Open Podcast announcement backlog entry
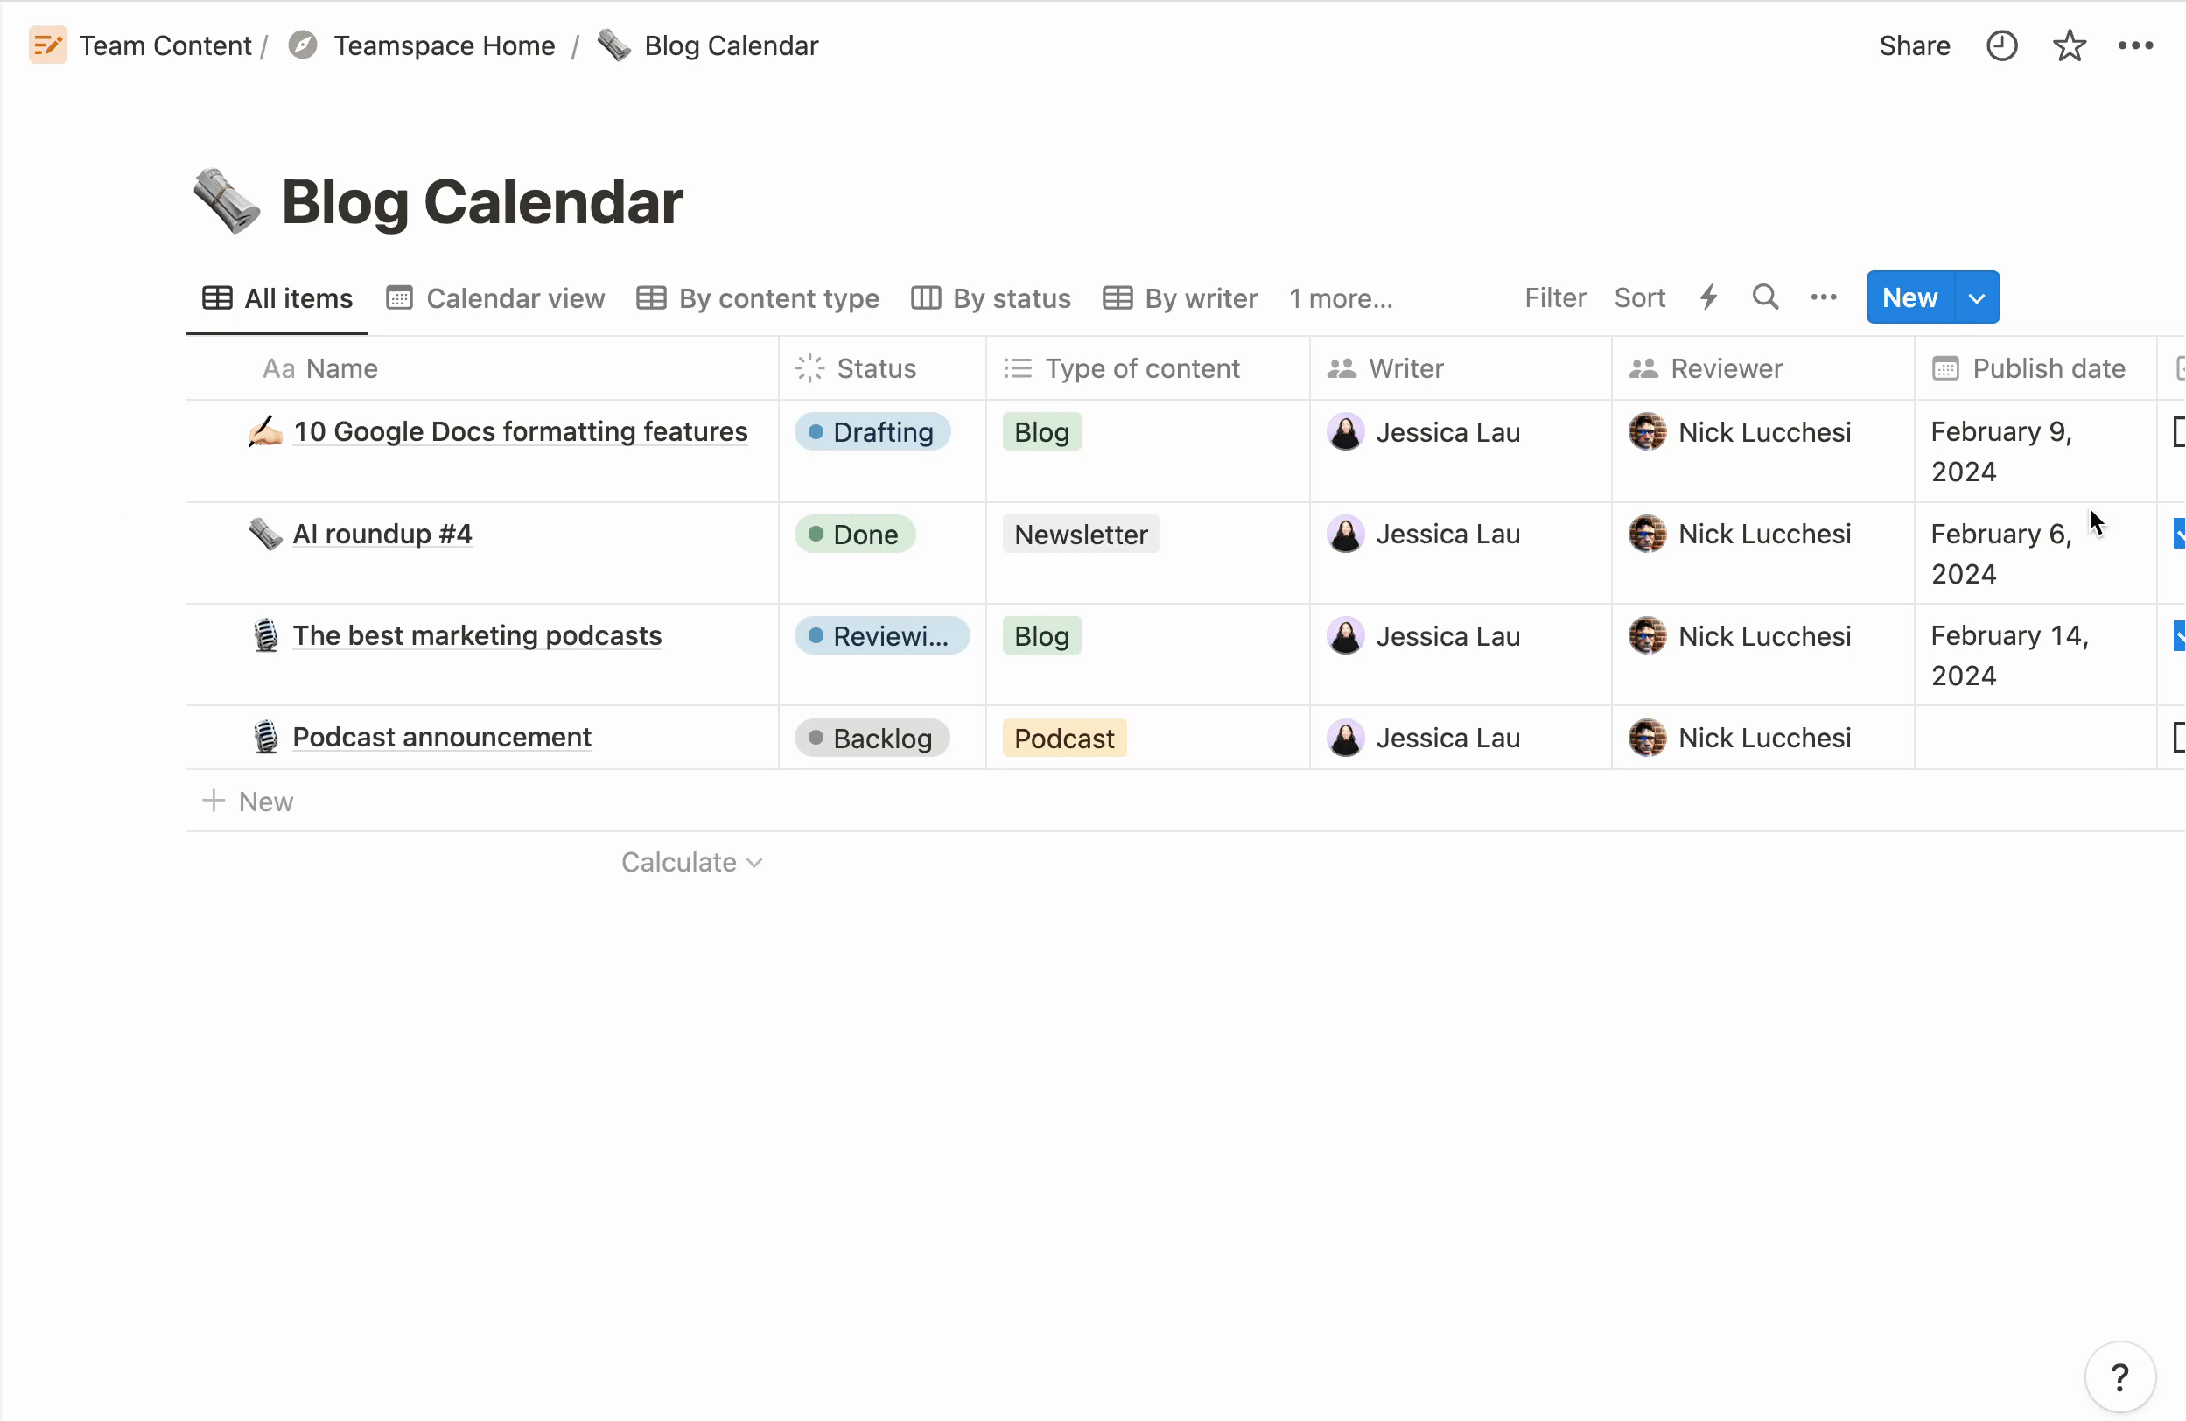The image size is (2186, 1421). point(441,736)
